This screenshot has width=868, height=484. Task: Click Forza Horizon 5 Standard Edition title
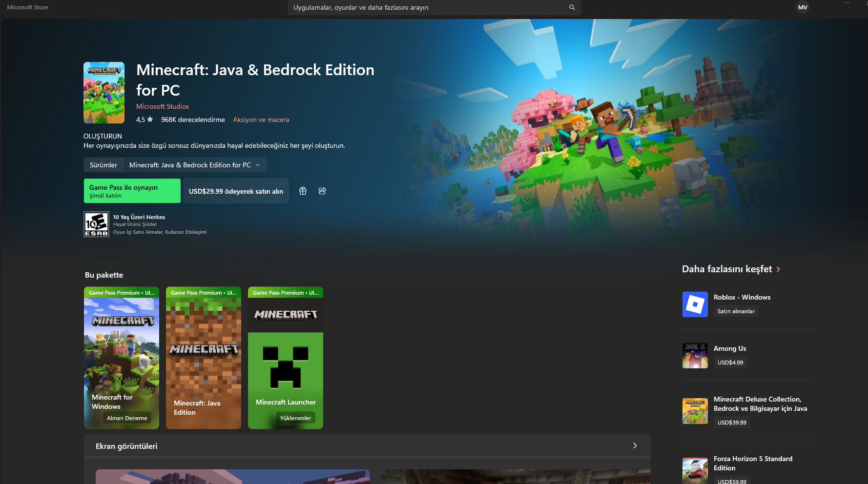pyautogui.click(x=753, y=464)
